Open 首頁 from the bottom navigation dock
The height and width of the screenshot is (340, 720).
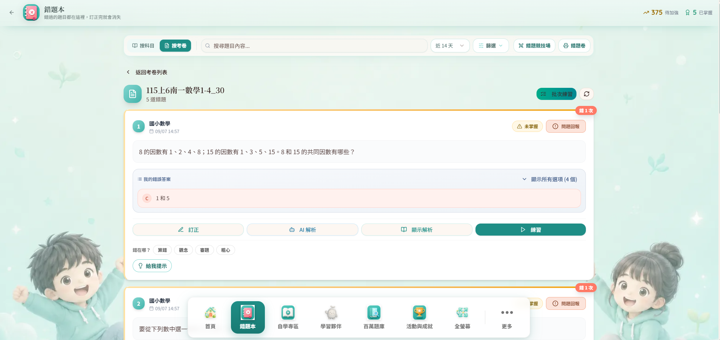pos(210,317)
